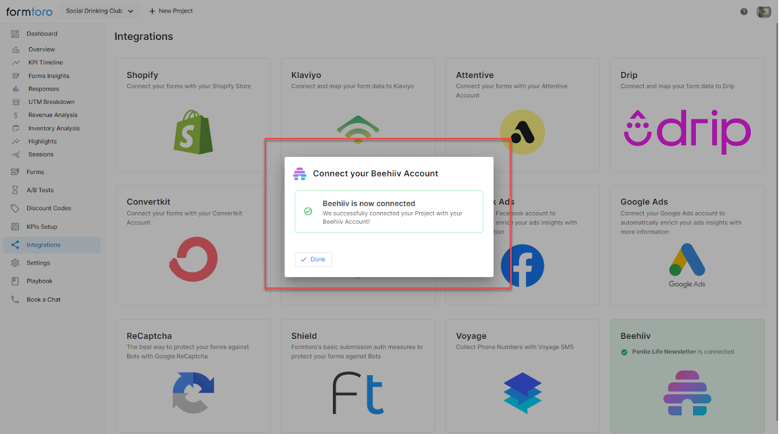Open Inventory Analysis
The height and width of the screenshot is (434, 780).
click(x=54, y=128)
